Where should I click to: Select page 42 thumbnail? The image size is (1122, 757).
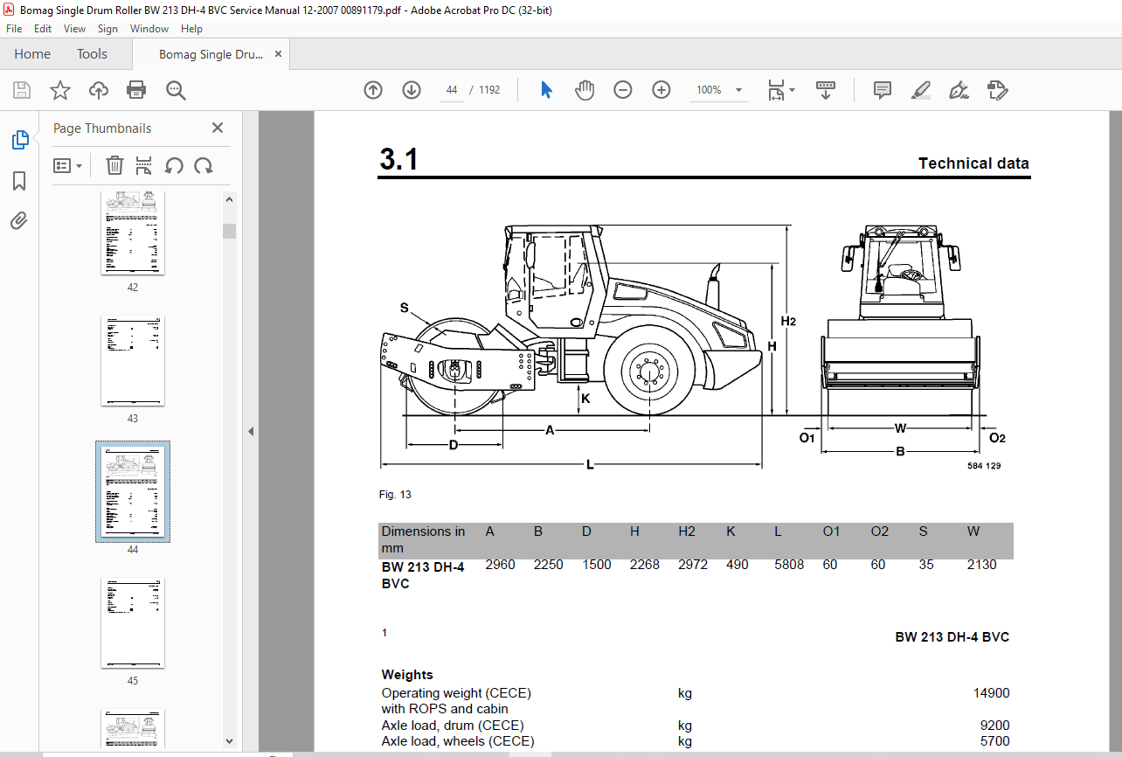[x=133, y=233]
